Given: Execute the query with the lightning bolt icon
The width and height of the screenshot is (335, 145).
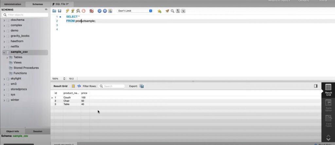Looking at the screenshot, I should [x=67, y=11].
